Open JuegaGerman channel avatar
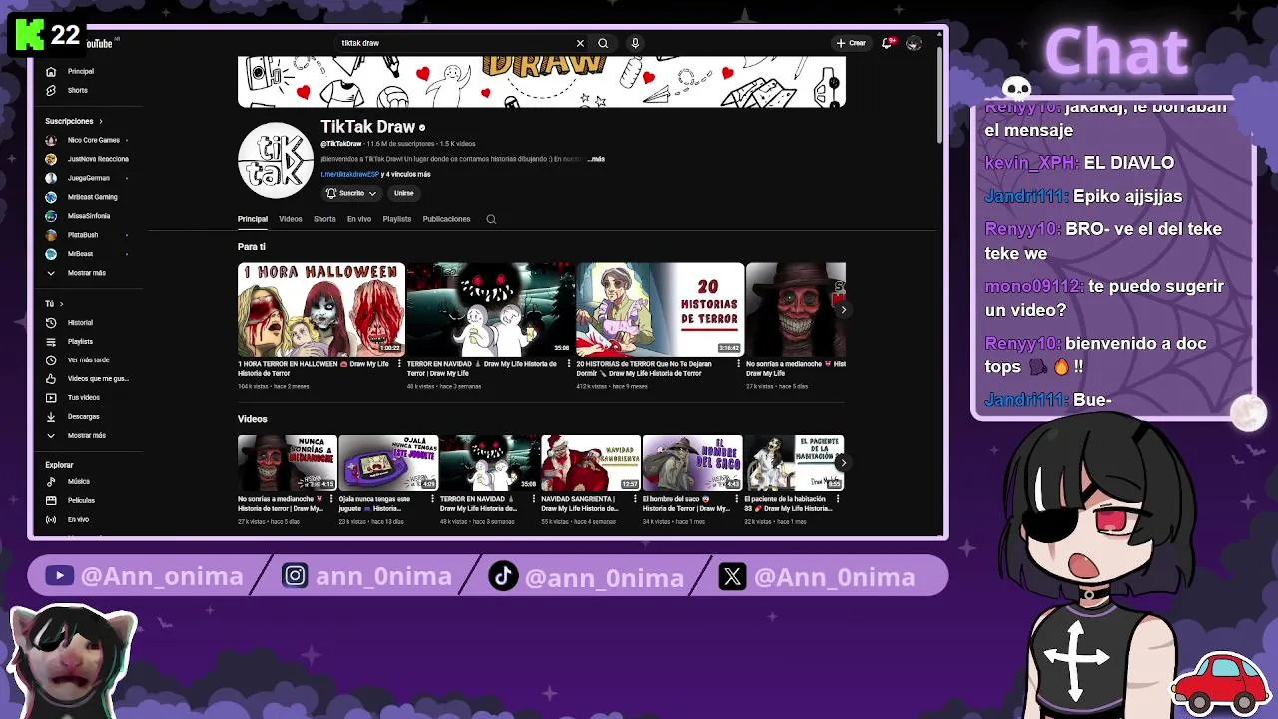 [x=51, y=178]
